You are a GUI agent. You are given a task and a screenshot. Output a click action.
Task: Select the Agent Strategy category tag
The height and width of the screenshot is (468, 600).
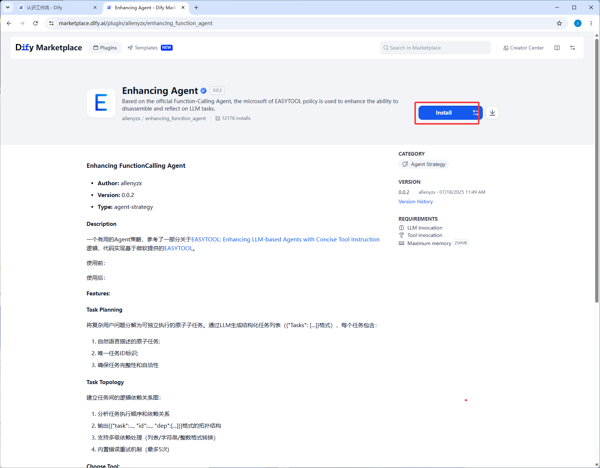[424, 164]
